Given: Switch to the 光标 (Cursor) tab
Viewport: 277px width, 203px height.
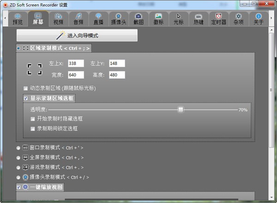Looking at the screenshot, I should coord(178,18).
